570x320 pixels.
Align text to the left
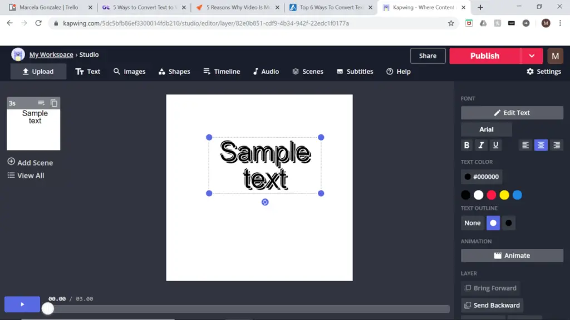click(x=525, y=145)
